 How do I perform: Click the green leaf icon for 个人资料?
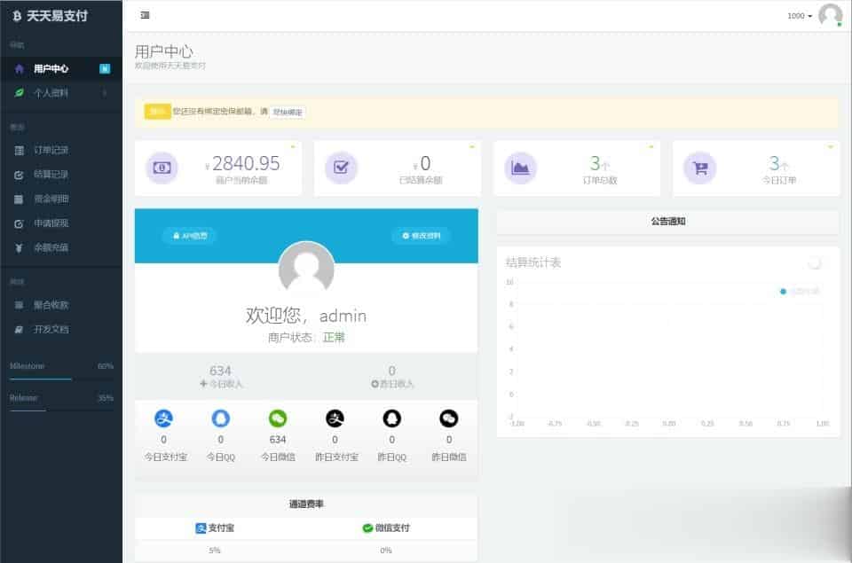(x=19, y=93)
